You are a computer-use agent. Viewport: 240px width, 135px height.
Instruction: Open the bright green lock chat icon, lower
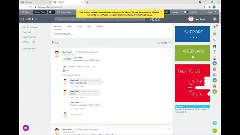(214, 91)
